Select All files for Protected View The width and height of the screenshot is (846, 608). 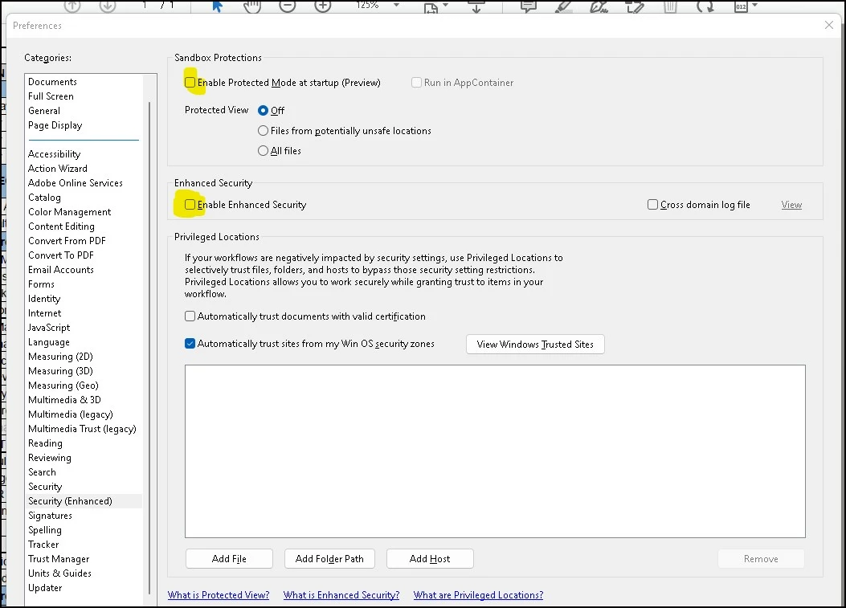tap(263, 150)
